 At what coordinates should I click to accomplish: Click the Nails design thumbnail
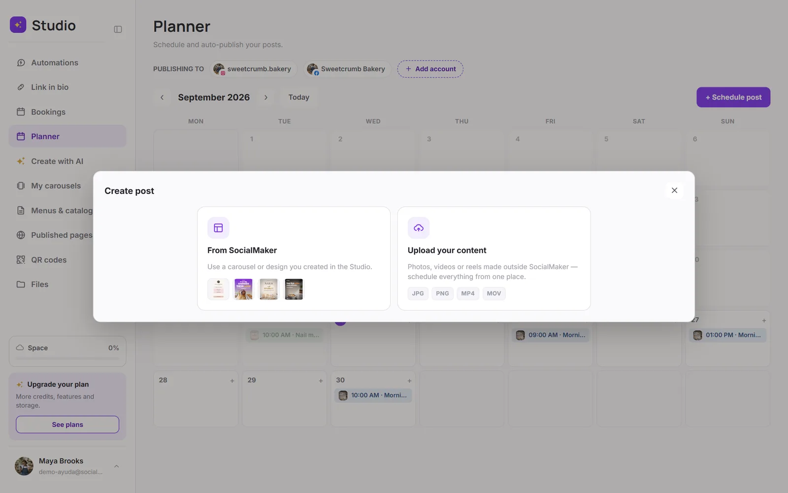(x=268, y=289)
